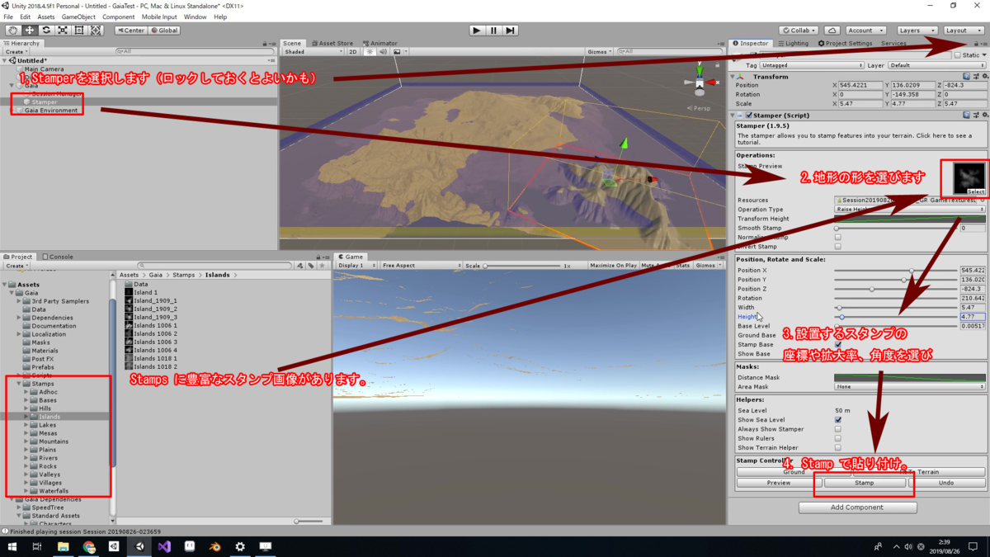Open Tag dropdown Untagged
The image size is (990, 557).
coord(812,65)
